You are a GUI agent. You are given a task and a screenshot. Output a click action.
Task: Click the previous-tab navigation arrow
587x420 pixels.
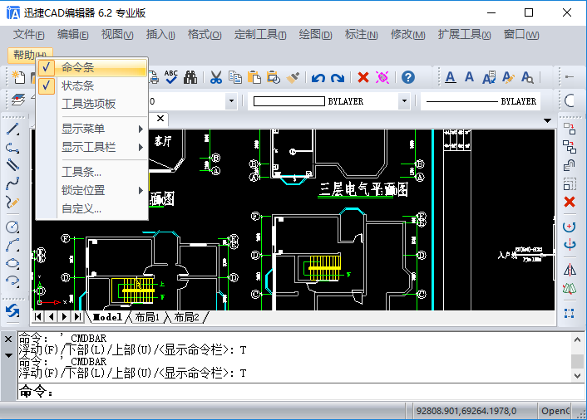click(51, 317)
